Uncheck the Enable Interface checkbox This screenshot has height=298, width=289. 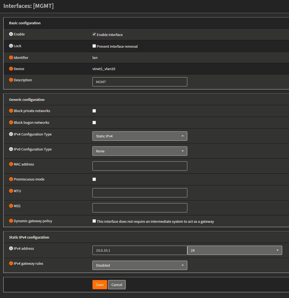(94, 34)
